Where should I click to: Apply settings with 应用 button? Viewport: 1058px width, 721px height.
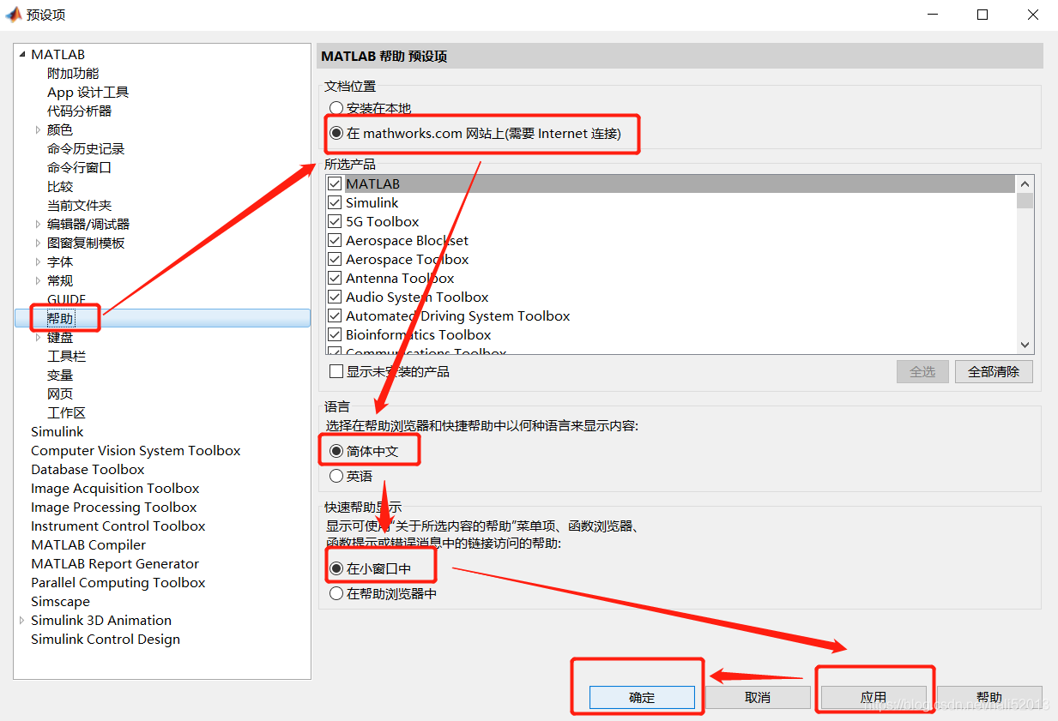(874, 698)
